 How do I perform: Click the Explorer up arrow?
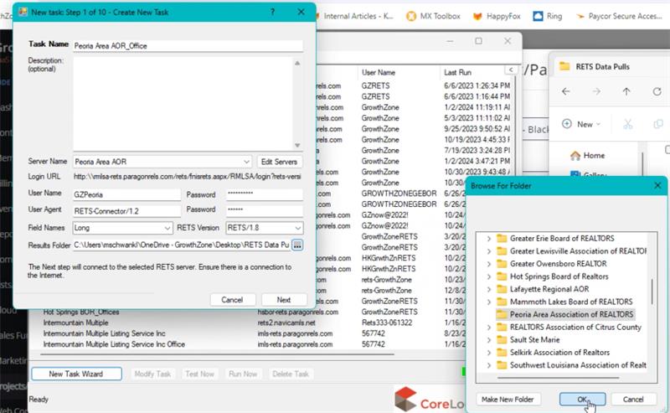point(626,91)
